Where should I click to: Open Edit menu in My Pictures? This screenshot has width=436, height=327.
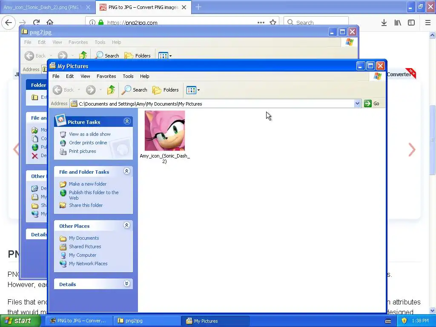[70, 76]
